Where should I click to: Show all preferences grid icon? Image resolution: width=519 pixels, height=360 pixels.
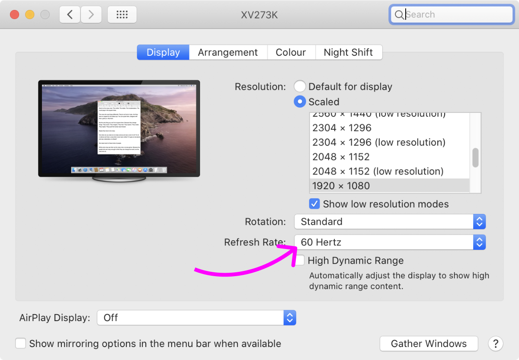tap(122, 15)
